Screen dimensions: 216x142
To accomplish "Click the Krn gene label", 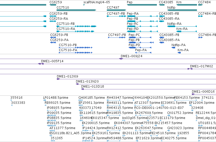I will click(179, 2).
